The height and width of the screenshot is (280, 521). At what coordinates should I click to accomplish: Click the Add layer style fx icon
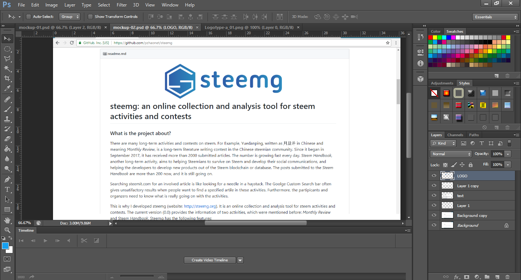[456, 277]
